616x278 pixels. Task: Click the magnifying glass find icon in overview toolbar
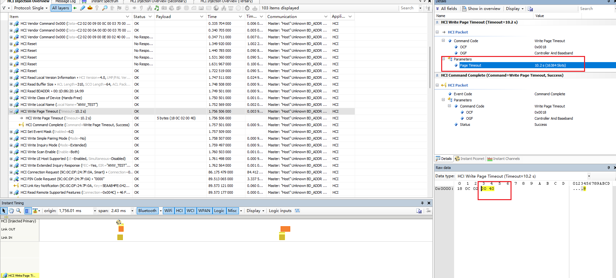[104, 8]
